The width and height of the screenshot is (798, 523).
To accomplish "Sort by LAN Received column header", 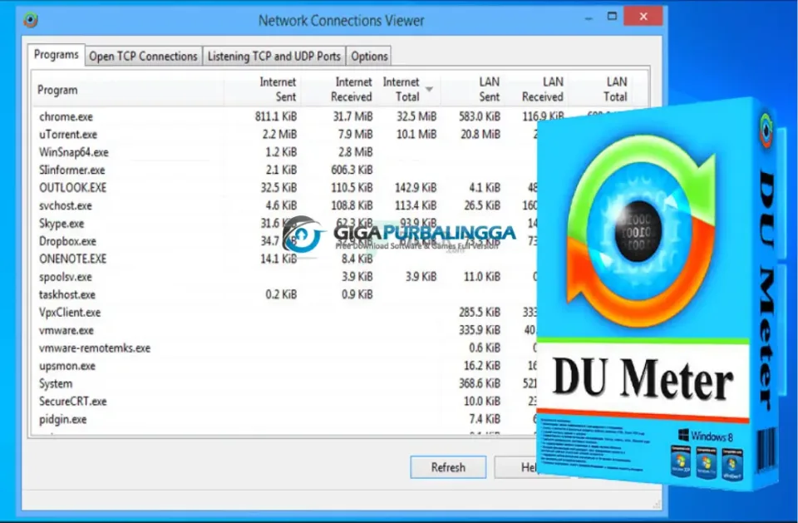I will coord(535,90).
